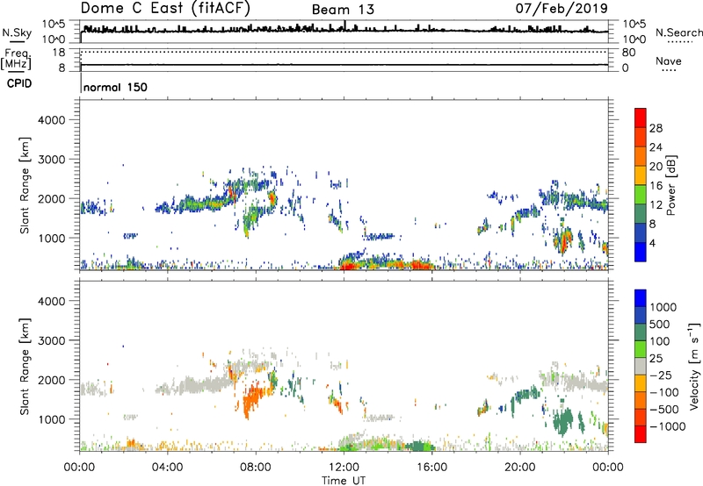Click 'Slant Range [km]' on the power panel
Screen dimensions: 703x486
point(25,185)
